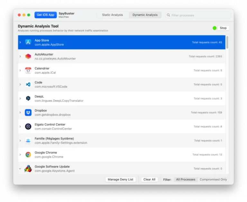
Task: Select com.getdropbox.dropbox text
Action: click(53, 115)
